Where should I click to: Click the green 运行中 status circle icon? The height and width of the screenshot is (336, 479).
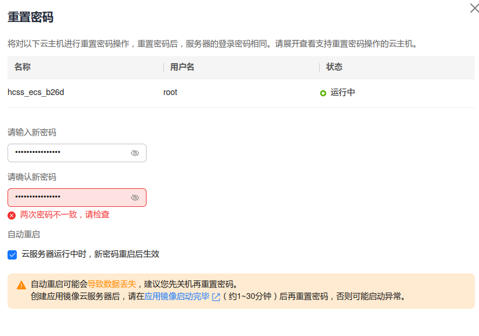pos(323,93)
